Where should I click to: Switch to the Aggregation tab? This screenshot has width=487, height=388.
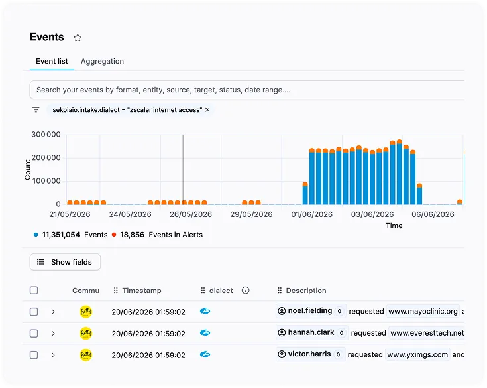(x=102, y=61)
